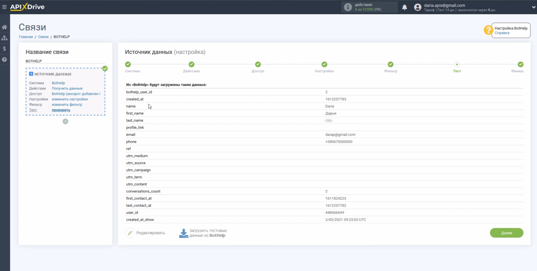Open the hamburger menu icon
The width and height of the screenshot is (537, 271).
(4, 7)
